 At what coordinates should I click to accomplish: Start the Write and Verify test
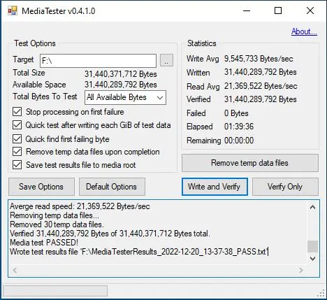pyautogui.click(x=215, y=187)
